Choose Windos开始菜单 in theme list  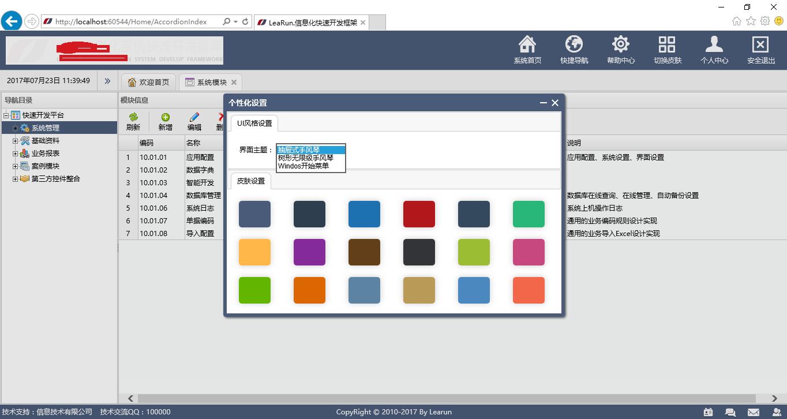pyautogui.click(x=303, y=166)
